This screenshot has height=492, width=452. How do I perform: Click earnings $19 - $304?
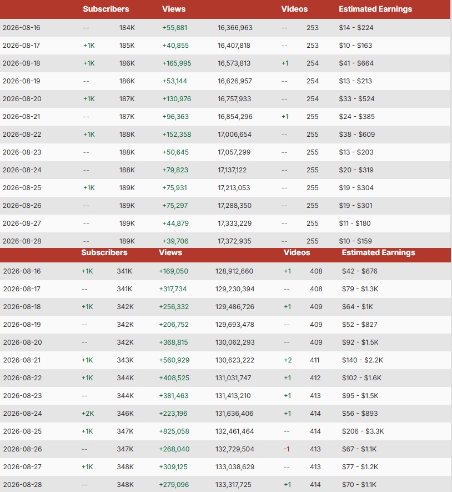[x=356, y=188]
